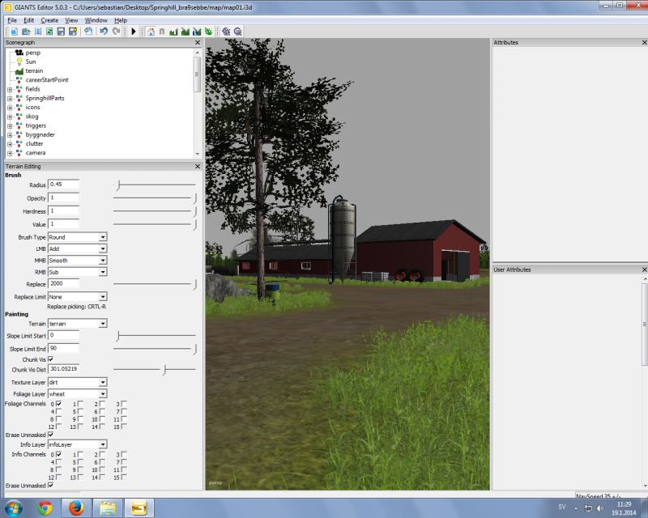This screenshot has height=518, width=648.
Task: Click the Undo arrow icon
Action: click(104, 32)
